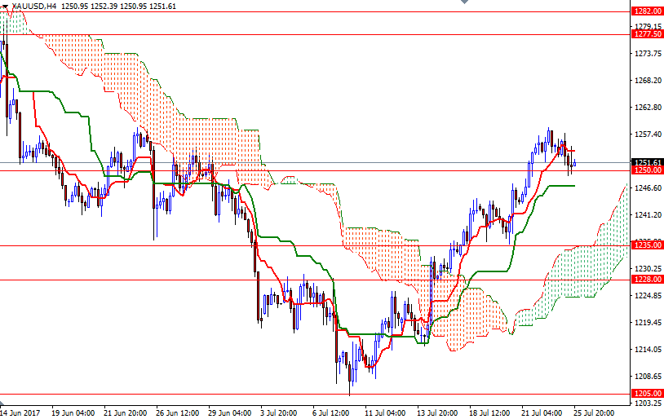Click the 11 Jul 04:00 time label
This screenshot has height=419, width=664.
[385, 412]
